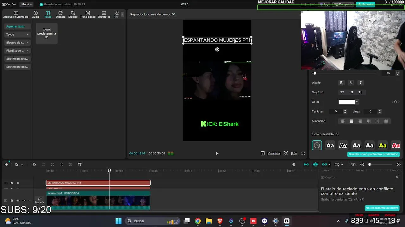Change the 9:16 aspect ratio
Image resolution: width=405 pixels, height=227 pixels.
[x=294, y=154]
